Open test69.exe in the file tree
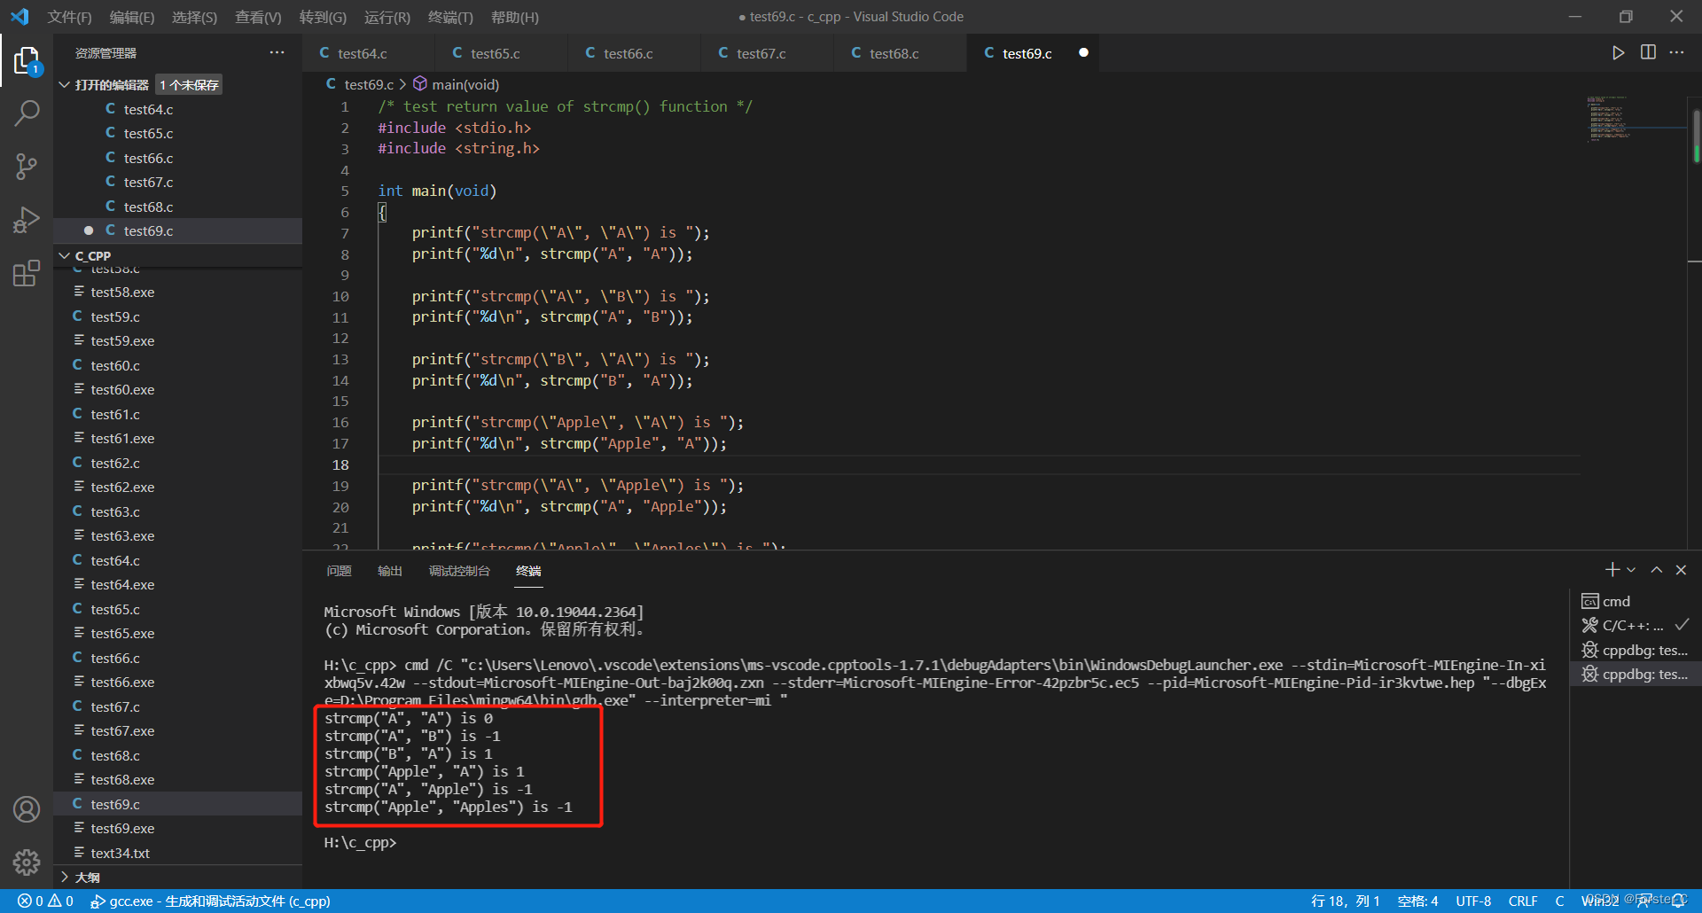This screenshot has width=1702, height=913. tap(177, 828)
